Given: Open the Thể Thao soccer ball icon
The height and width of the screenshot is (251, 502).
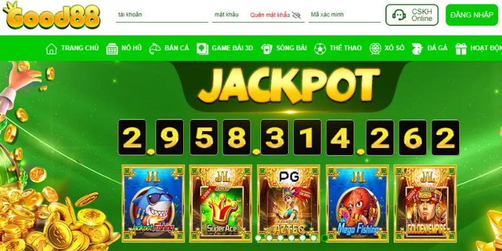Looking at the screenshot, I should coord(320,49).
